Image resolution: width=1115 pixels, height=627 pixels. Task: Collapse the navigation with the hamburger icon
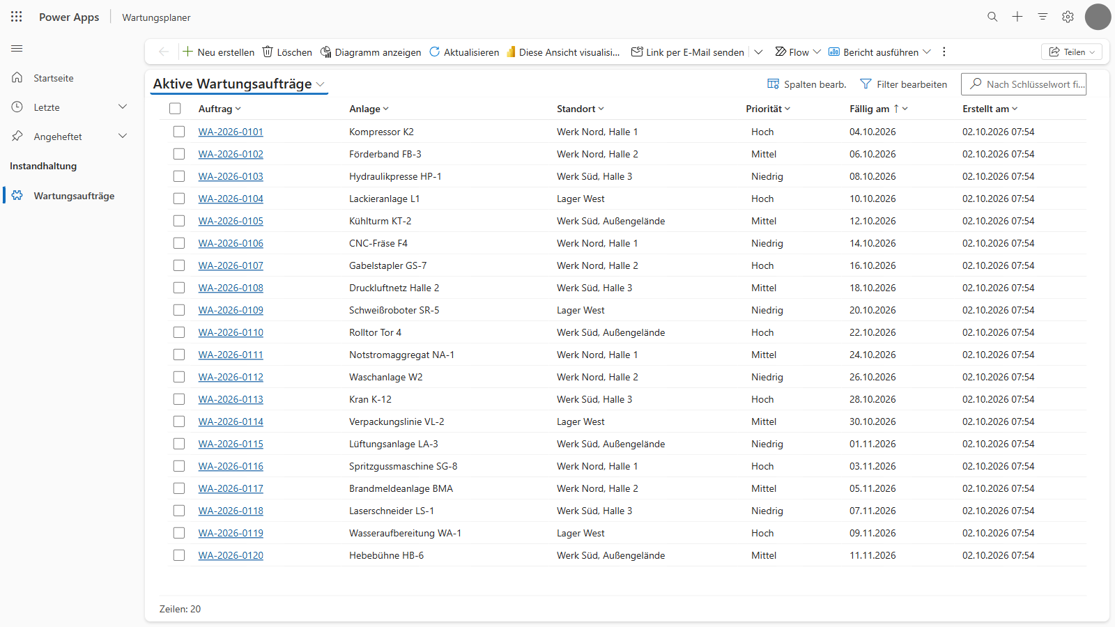(17, 49)
